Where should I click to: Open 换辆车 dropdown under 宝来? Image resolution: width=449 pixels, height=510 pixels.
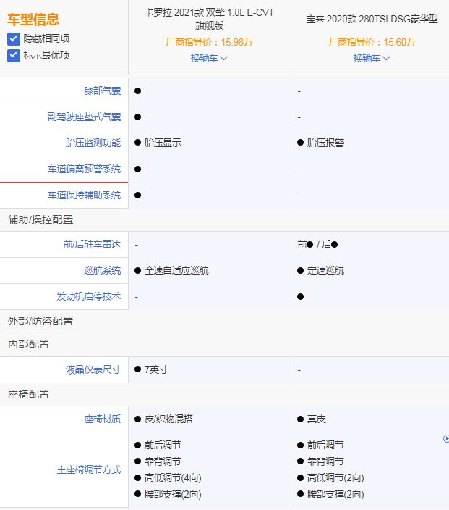coord(372,58)
